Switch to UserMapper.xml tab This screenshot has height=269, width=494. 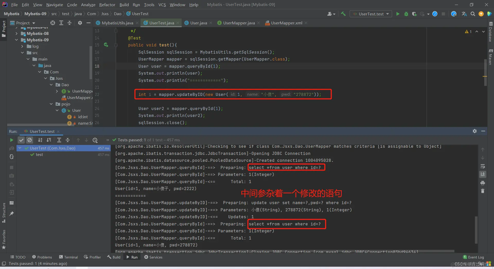tap(286, 23)
